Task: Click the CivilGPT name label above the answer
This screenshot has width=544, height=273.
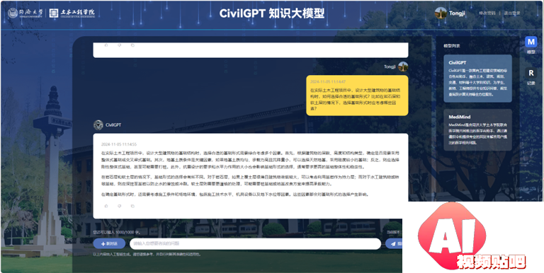Action: coord(113,124)
